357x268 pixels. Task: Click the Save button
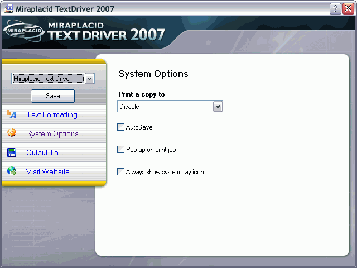pyautogui.click(x=52, y=96)
